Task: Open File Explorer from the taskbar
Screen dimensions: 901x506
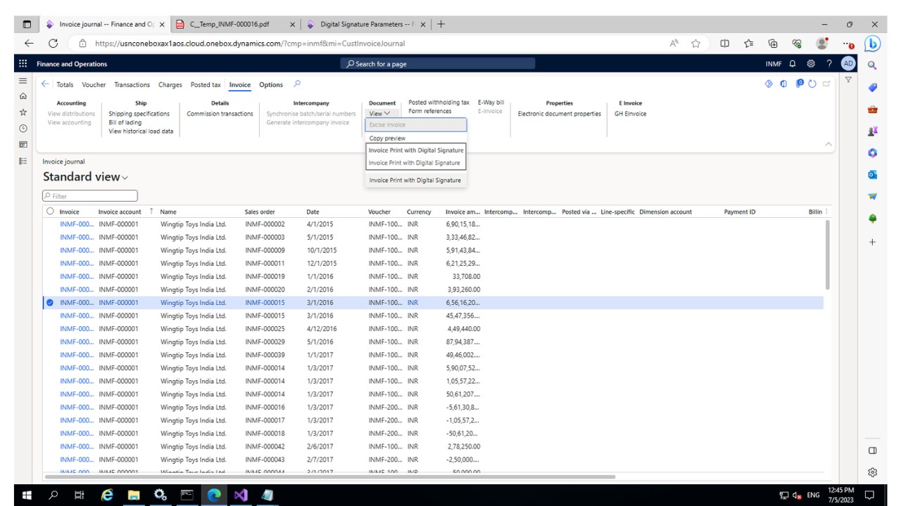Action: [x=134, y=495]
